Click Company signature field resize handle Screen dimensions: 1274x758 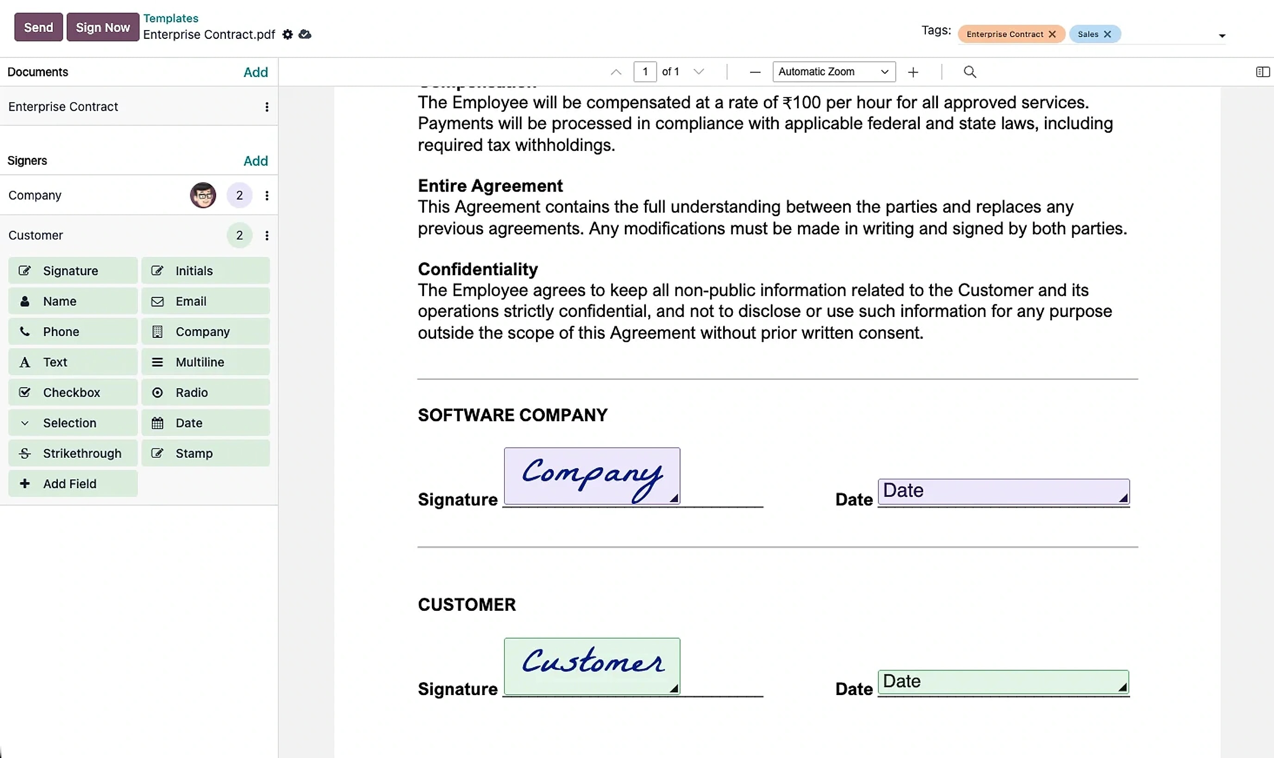click(x=674, y=498)
